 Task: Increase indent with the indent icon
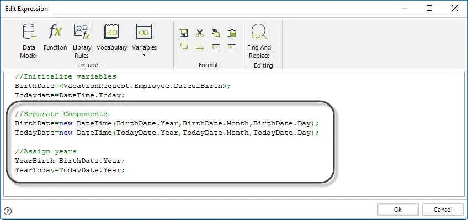coord(232,47)
